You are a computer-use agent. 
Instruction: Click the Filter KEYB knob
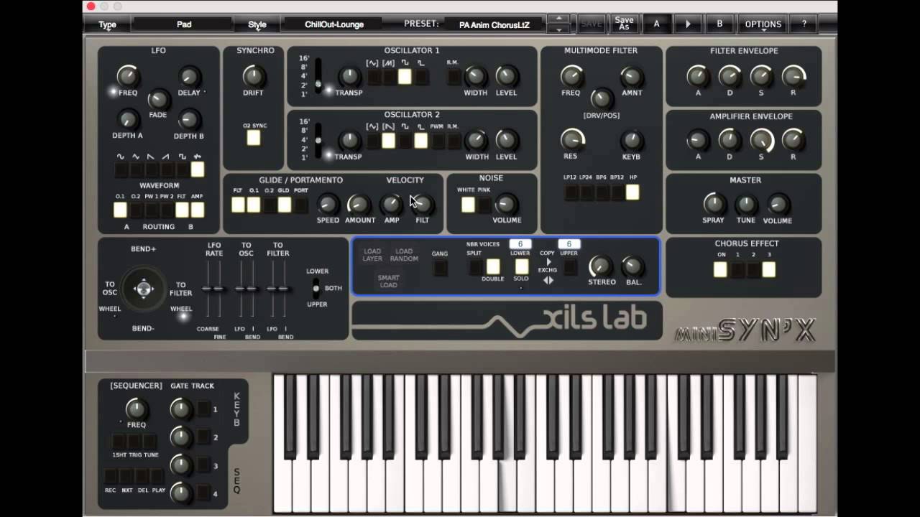tap(632, 140)
